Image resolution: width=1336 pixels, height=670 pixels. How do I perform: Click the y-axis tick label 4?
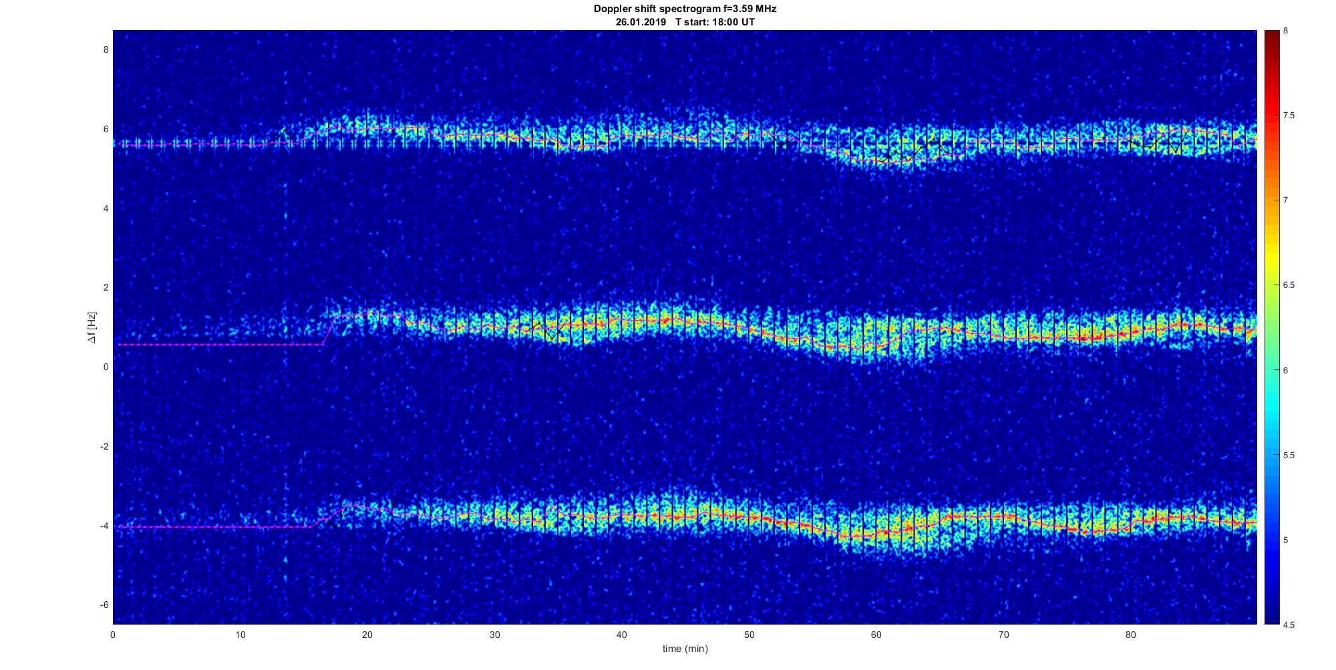pyautogui.click(x=106, y=208)
